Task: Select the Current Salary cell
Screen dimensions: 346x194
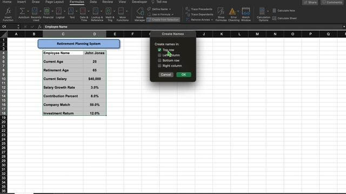Action: (x=63, y=79)
